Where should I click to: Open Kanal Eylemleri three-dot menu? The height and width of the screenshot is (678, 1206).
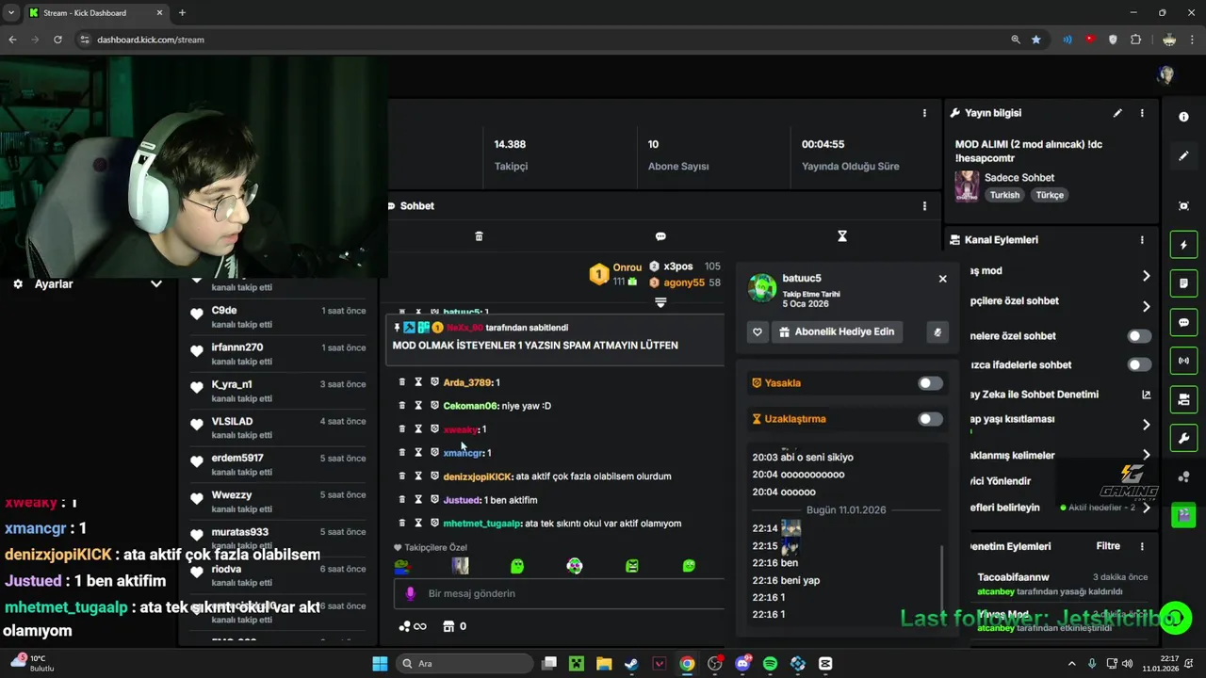tap(1142, 240)
